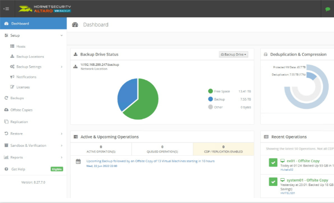
Task: Open the Upcoming Backup of 13 Virtual Machines link
Action: tap(150, 161)
